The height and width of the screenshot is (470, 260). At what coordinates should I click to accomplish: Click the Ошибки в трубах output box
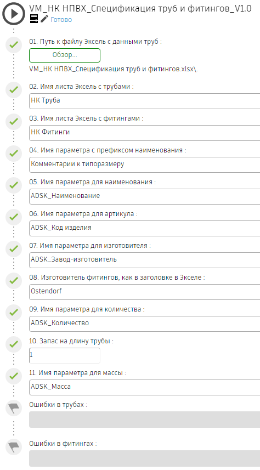pos(145,420)
